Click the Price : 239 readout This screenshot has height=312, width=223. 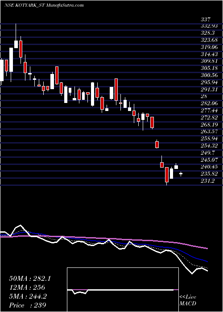28,305
